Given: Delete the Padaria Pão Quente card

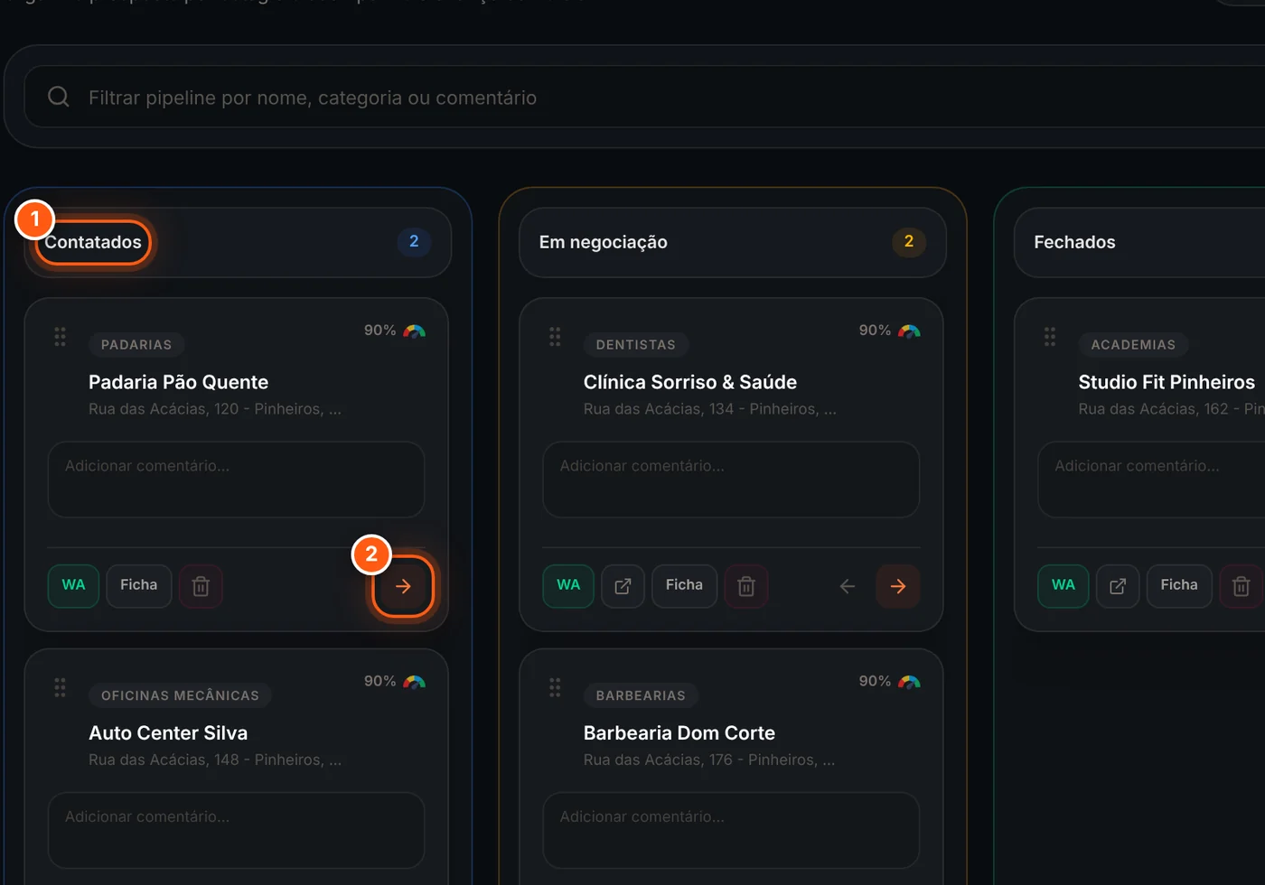Looking at the screenshot, I should coord(201,586).
